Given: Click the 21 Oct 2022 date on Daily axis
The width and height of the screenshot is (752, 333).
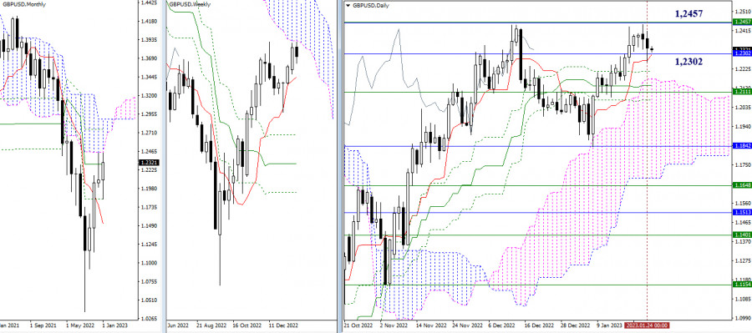Looking at the screenshot, I should [358, 325].
